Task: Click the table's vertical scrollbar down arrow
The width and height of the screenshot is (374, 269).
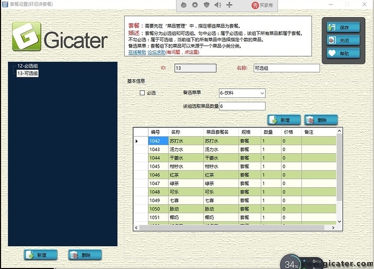Action: (x=339, y=221)
